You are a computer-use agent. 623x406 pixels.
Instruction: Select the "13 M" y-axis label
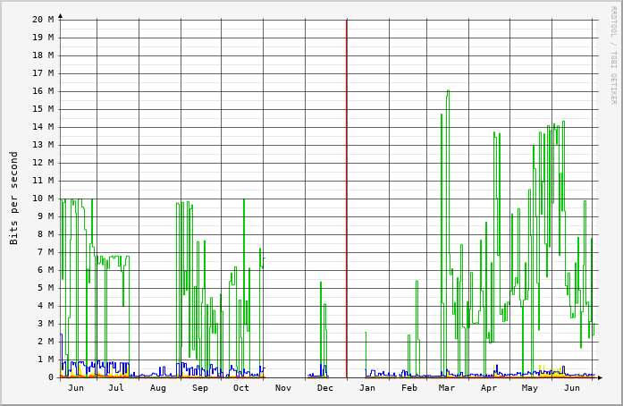click(43, 145)
